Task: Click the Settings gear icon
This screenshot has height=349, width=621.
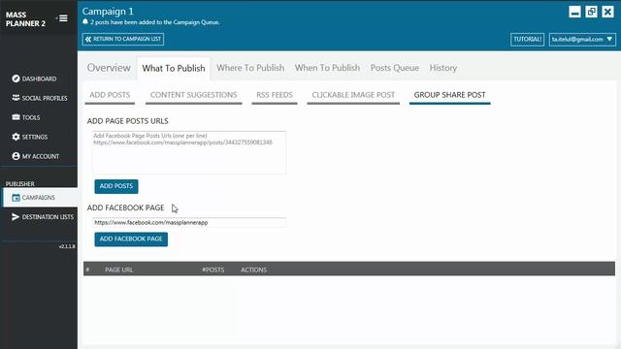Action: pos(16,137)
